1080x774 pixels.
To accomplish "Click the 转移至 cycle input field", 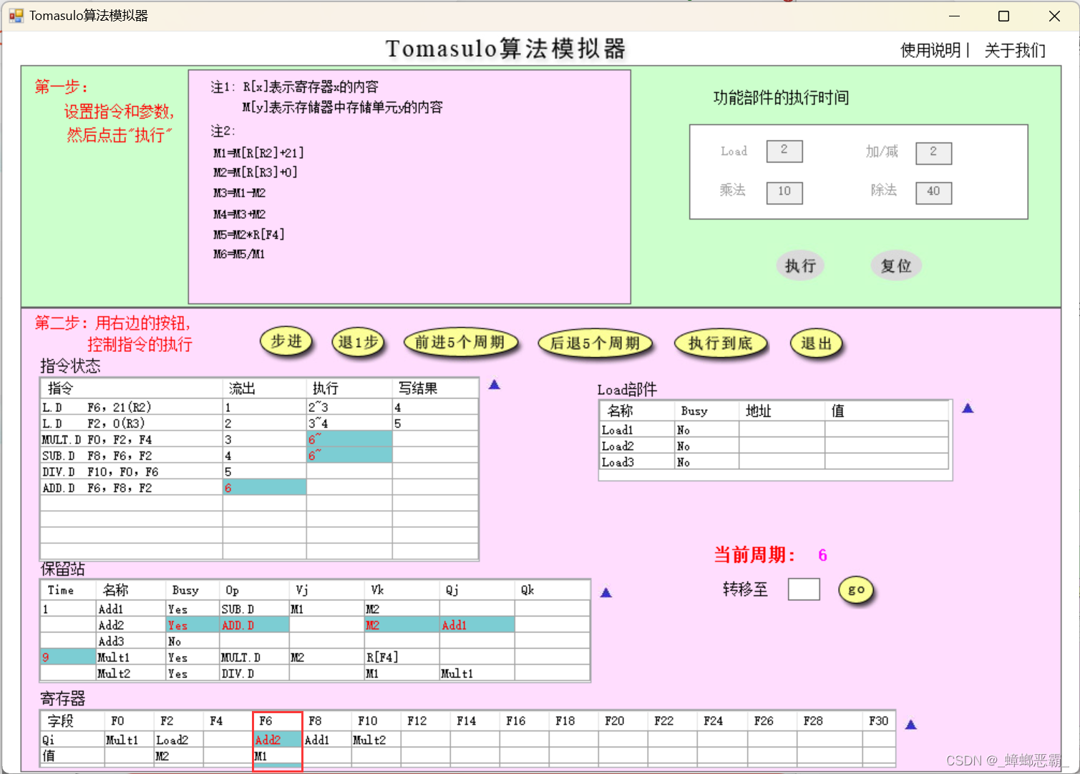I will point(804,589).
